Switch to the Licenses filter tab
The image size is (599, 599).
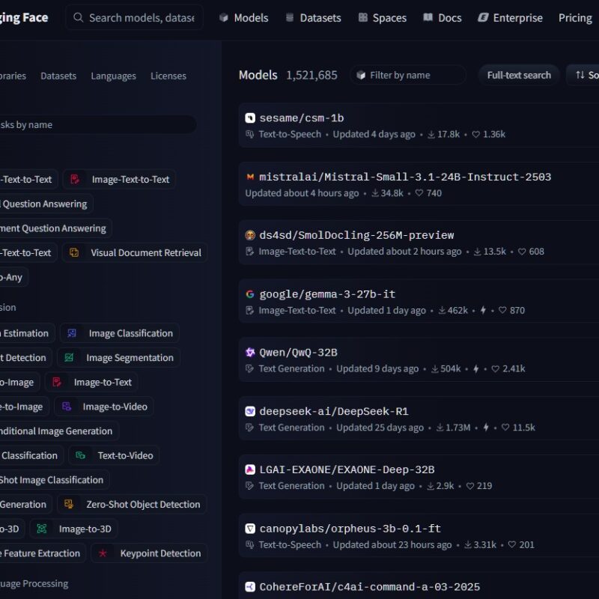168,76
